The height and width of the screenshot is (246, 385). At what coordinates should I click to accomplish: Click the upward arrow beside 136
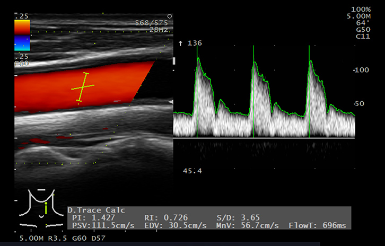click(181, 43)
